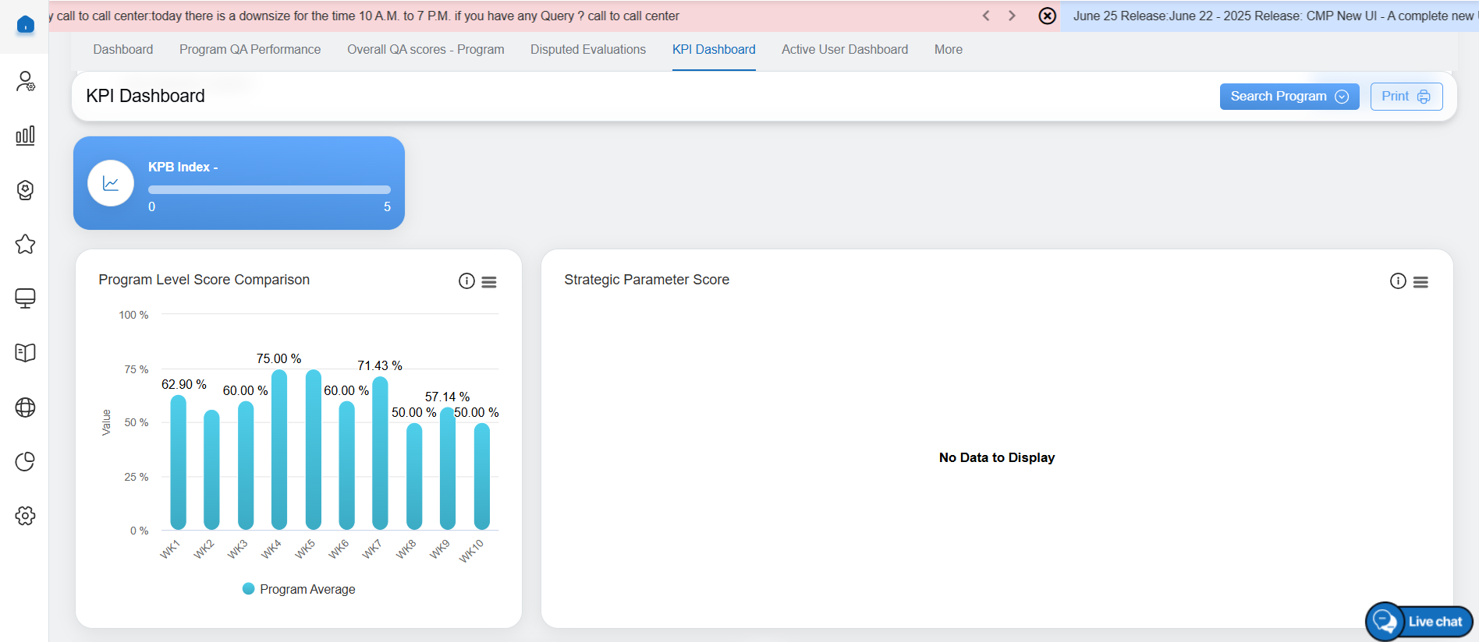Switch to Disputed Evaluations tab
The width and height of the screenshot is (1479, 642).
tap(587, 50)
